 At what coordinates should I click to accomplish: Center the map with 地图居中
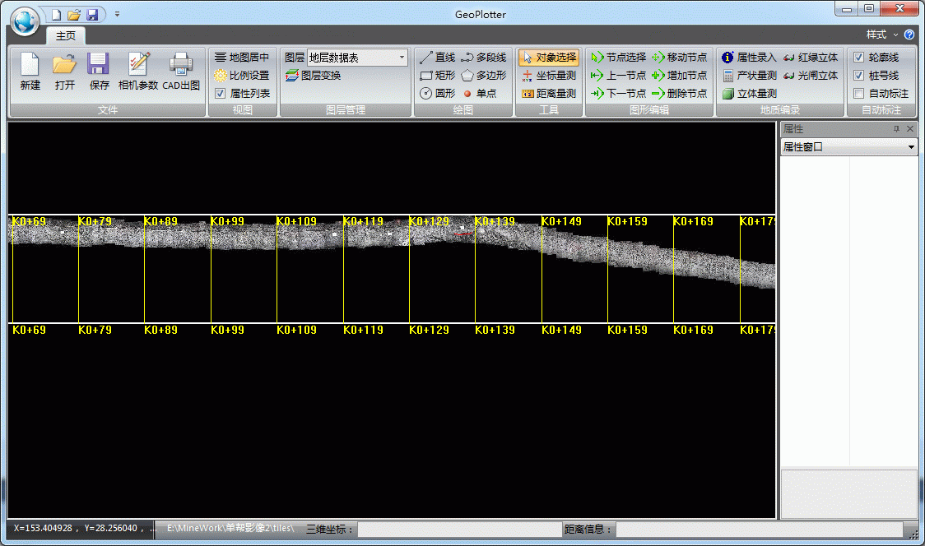(242, 58)
